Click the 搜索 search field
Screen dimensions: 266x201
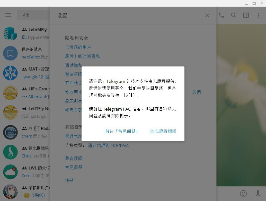(x=33, y=15)
